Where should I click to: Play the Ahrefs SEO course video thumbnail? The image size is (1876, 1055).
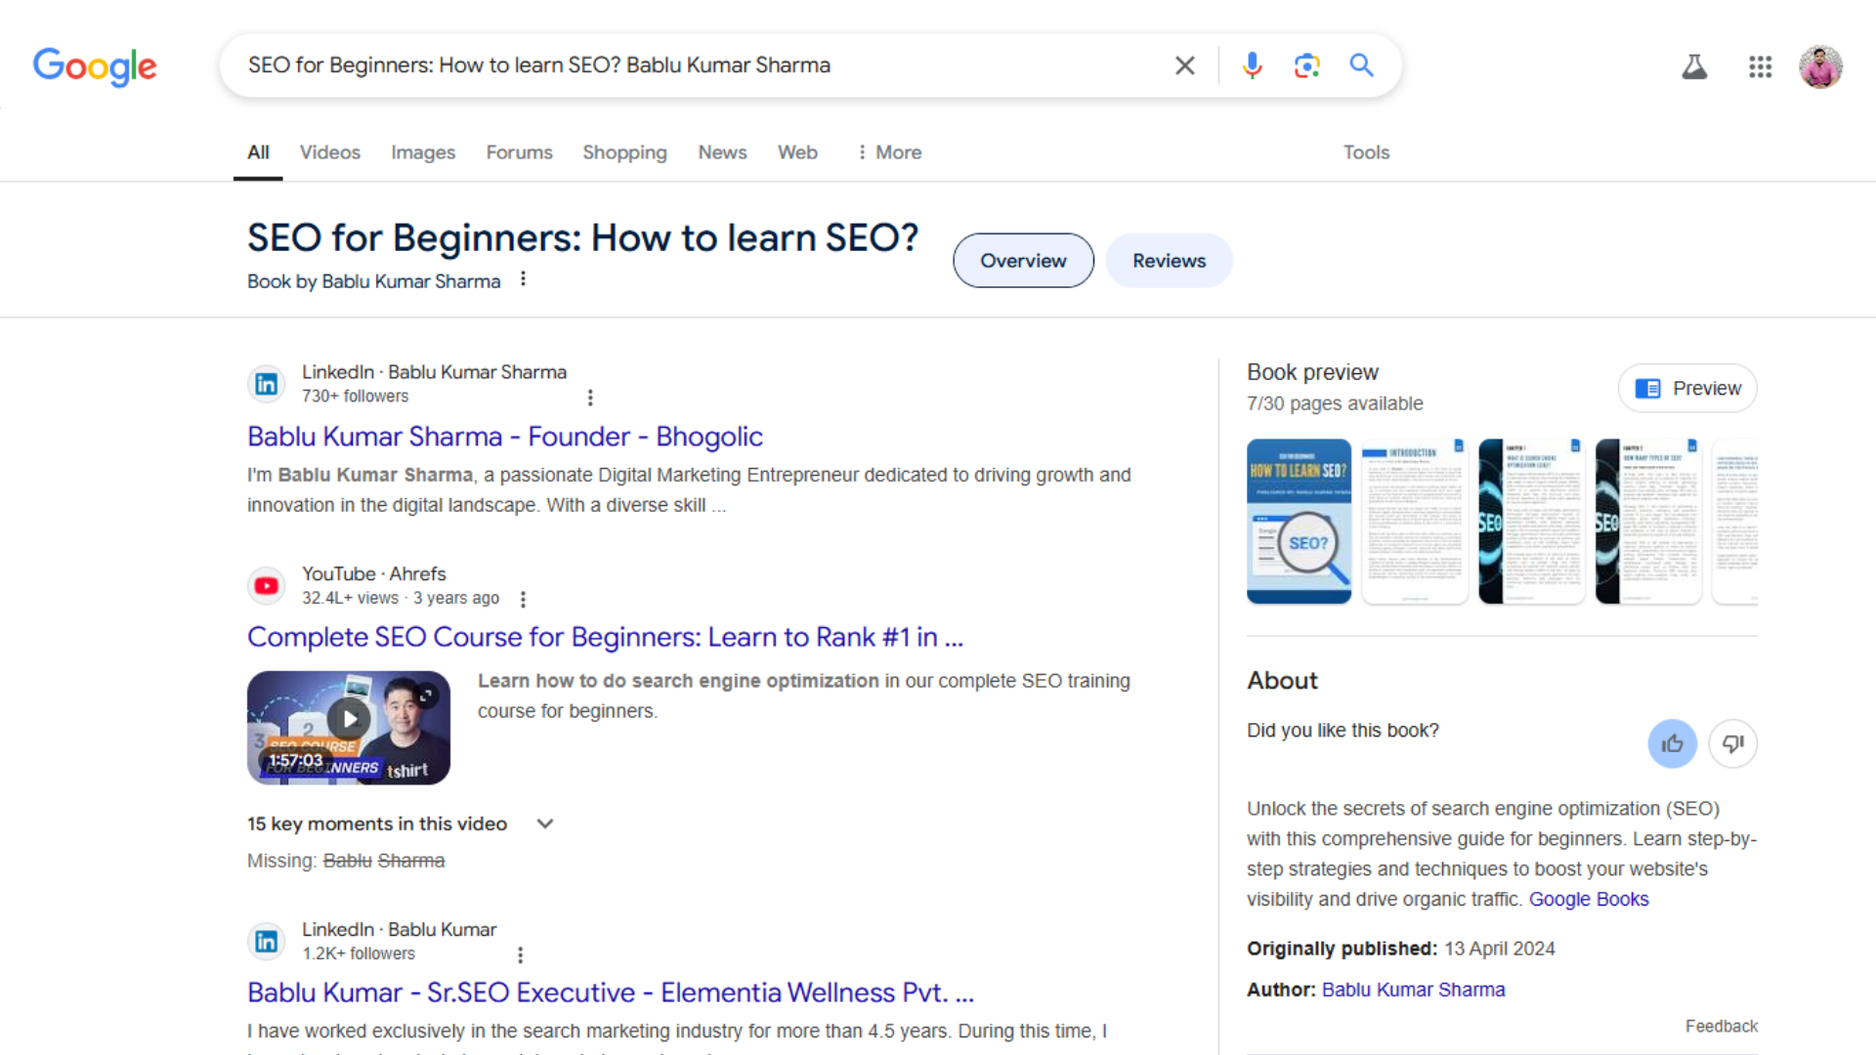point(349,727)
